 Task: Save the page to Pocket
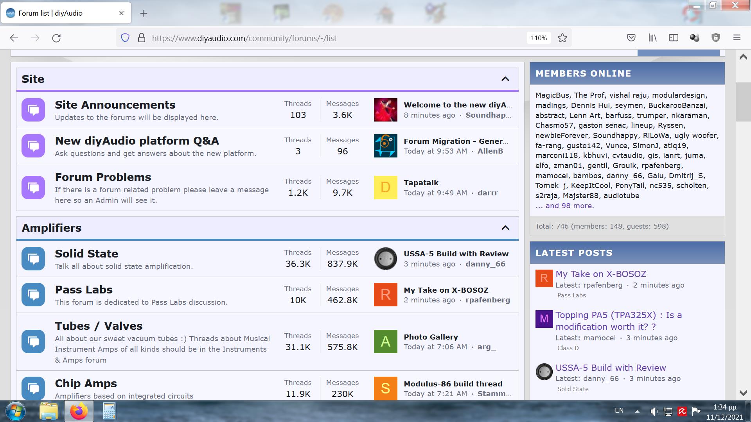[631, 38]
